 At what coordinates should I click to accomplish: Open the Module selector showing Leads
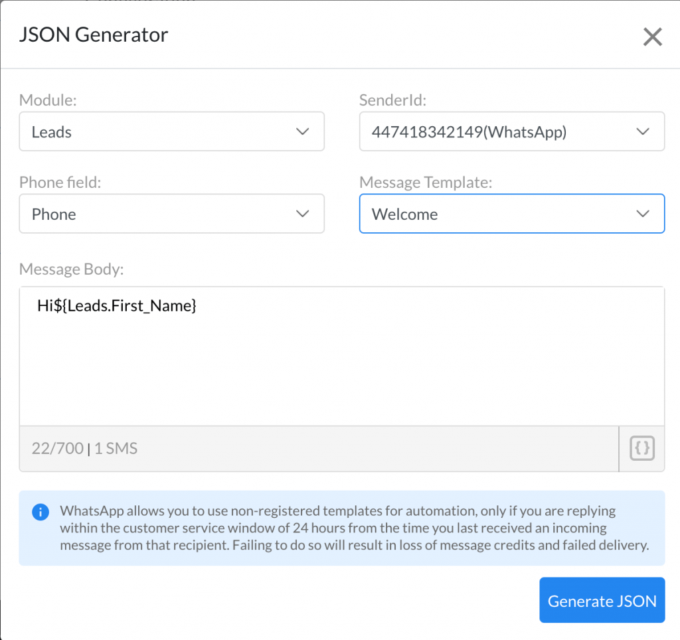click(171, 131)
